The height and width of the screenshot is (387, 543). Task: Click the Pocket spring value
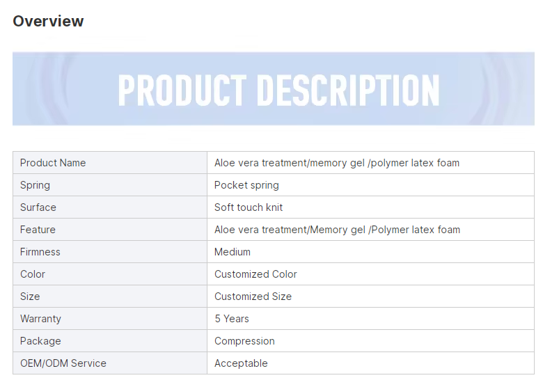coord(246,185)
